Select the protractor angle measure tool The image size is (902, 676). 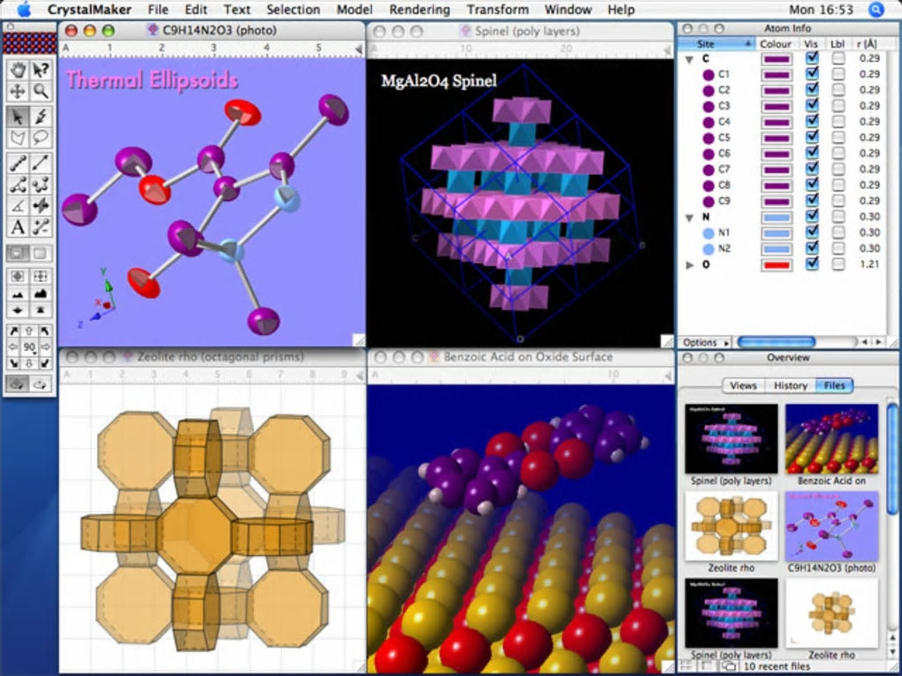[x=18, y=205]
